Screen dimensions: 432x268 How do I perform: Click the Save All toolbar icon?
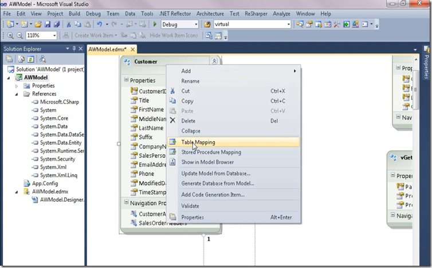(57, 25)
